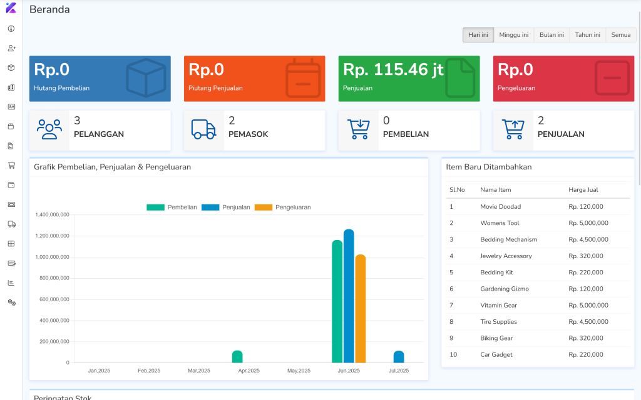Screen dimensions: 641x400
Task: Click the wallet icon in sidebar
Action: click(11, 185)
